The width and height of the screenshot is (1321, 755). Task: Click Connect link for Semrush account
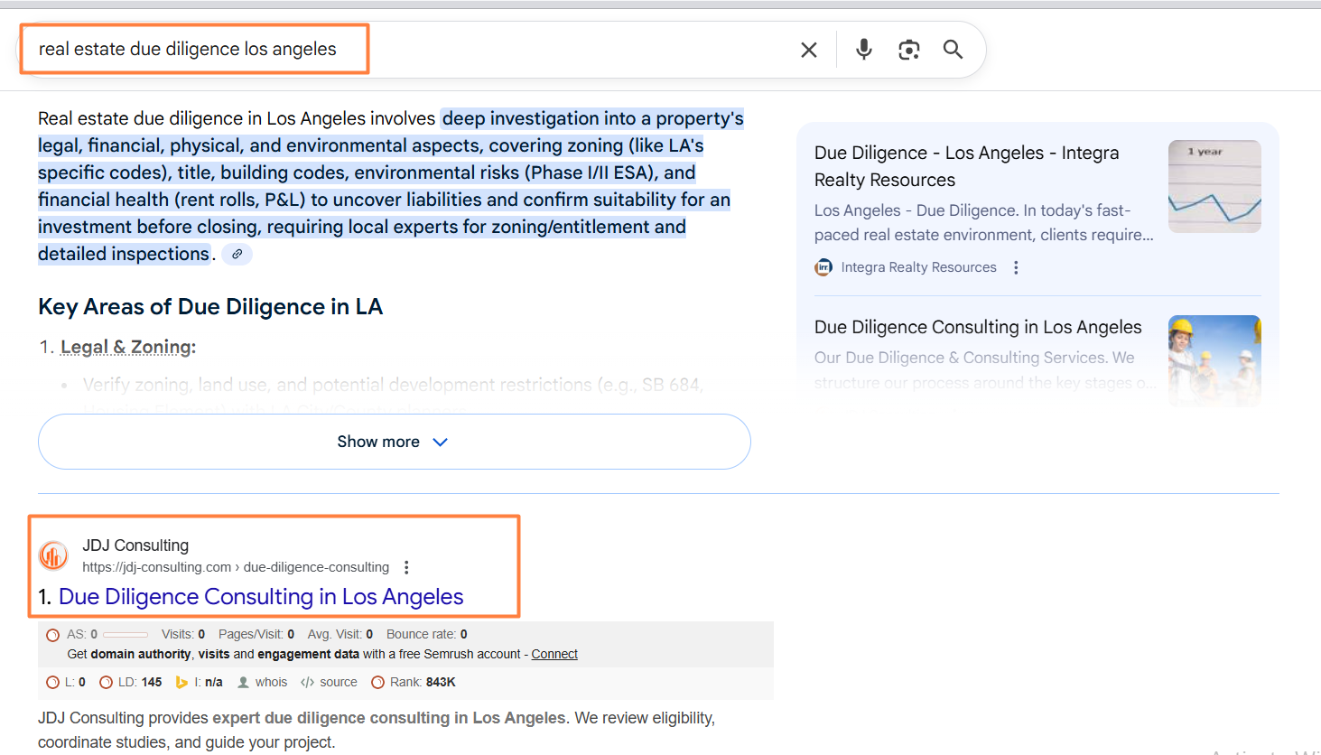[x=554, y=654]
